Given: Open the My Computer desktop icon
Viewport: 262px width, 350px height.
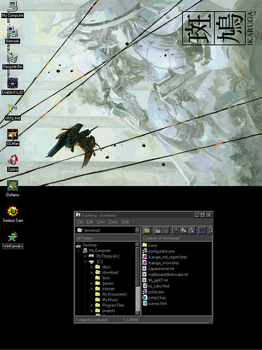Looking at the screenshot, I should [13, 10].
